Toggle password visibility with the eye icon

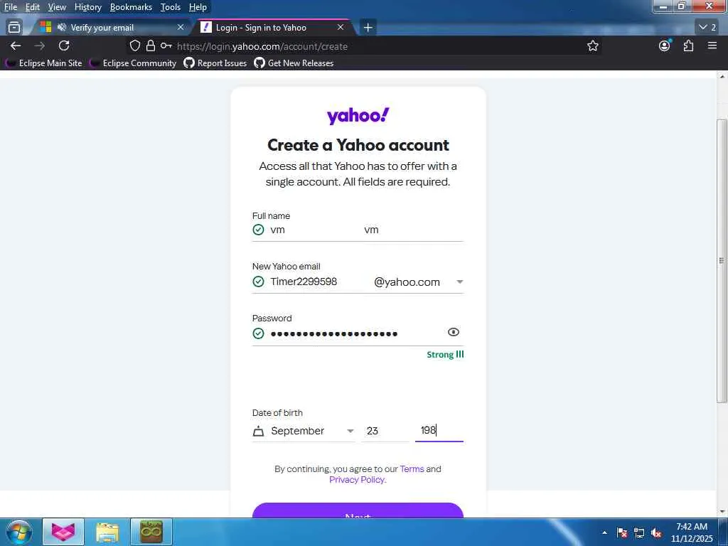click(453, 332)
